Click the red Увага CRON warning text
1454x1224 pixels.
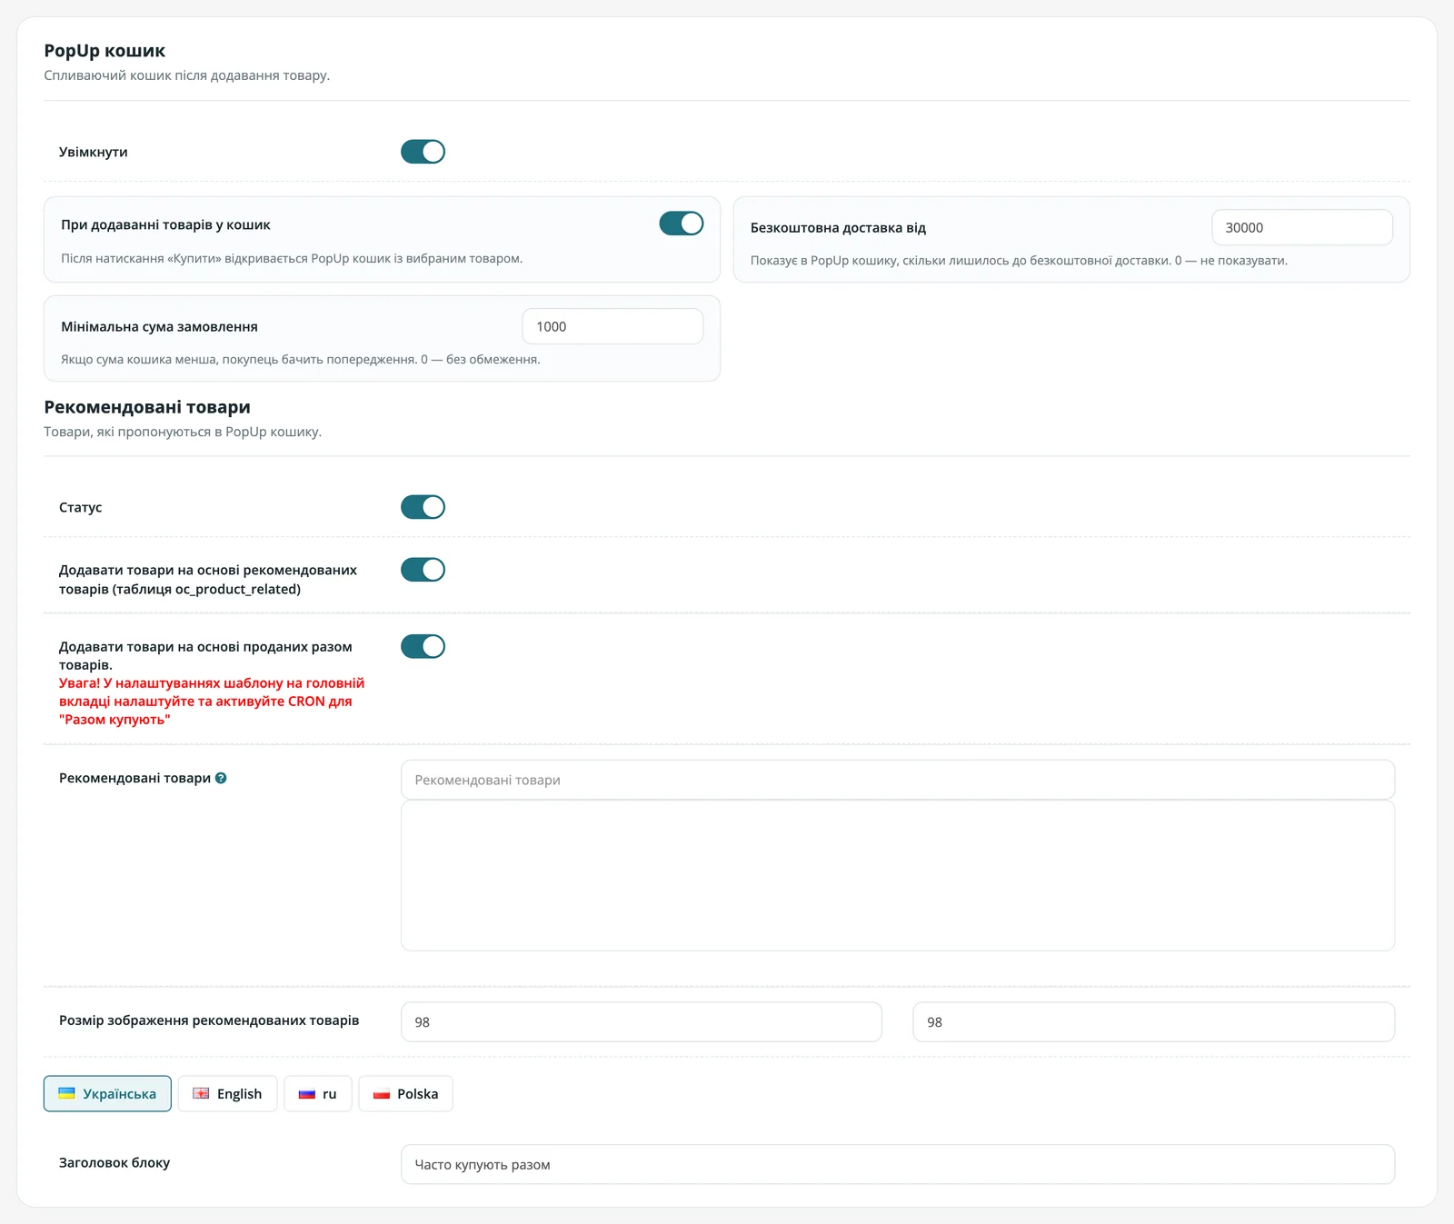pyautogui.click(x=212, y=702)
